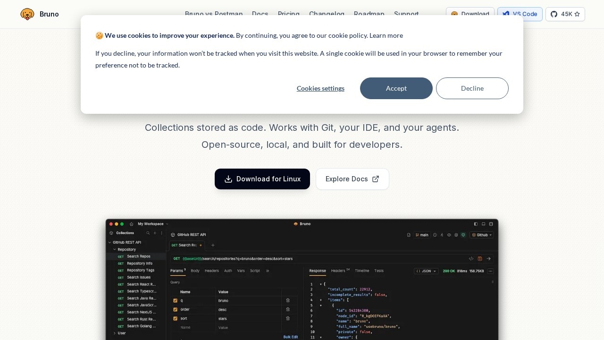Screen dimensions: 604x340
Task: Uncheck the q parameter checkbox
Action: click(x=176, y=300)
